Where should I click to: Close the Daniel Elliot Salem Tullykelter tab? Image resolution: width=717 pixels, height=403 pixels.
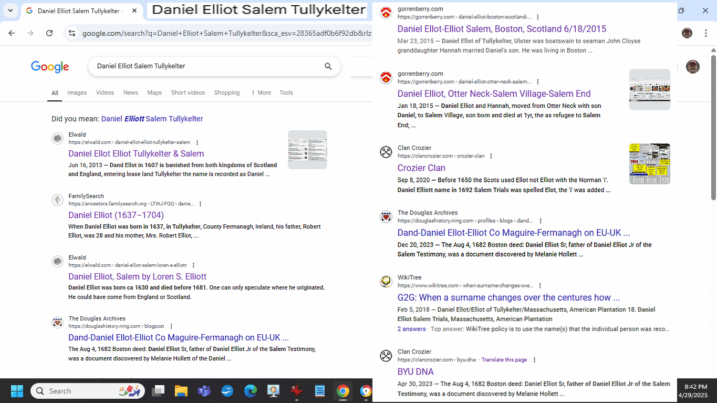(x=134, y=11)
